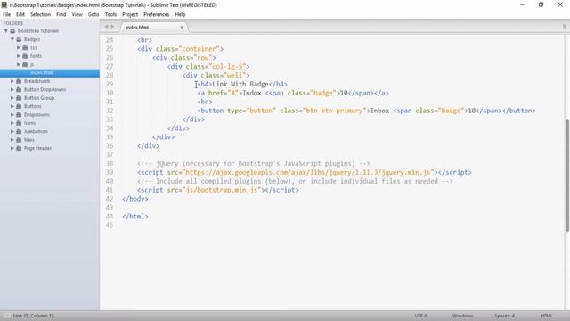
Task: Open the Find menu
Action: pos(61,14)
